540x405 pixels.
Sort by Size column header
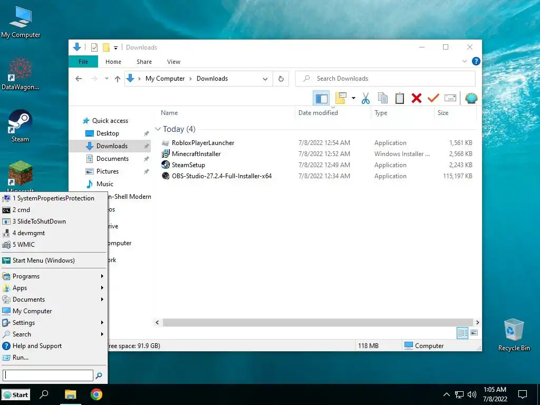443,113
